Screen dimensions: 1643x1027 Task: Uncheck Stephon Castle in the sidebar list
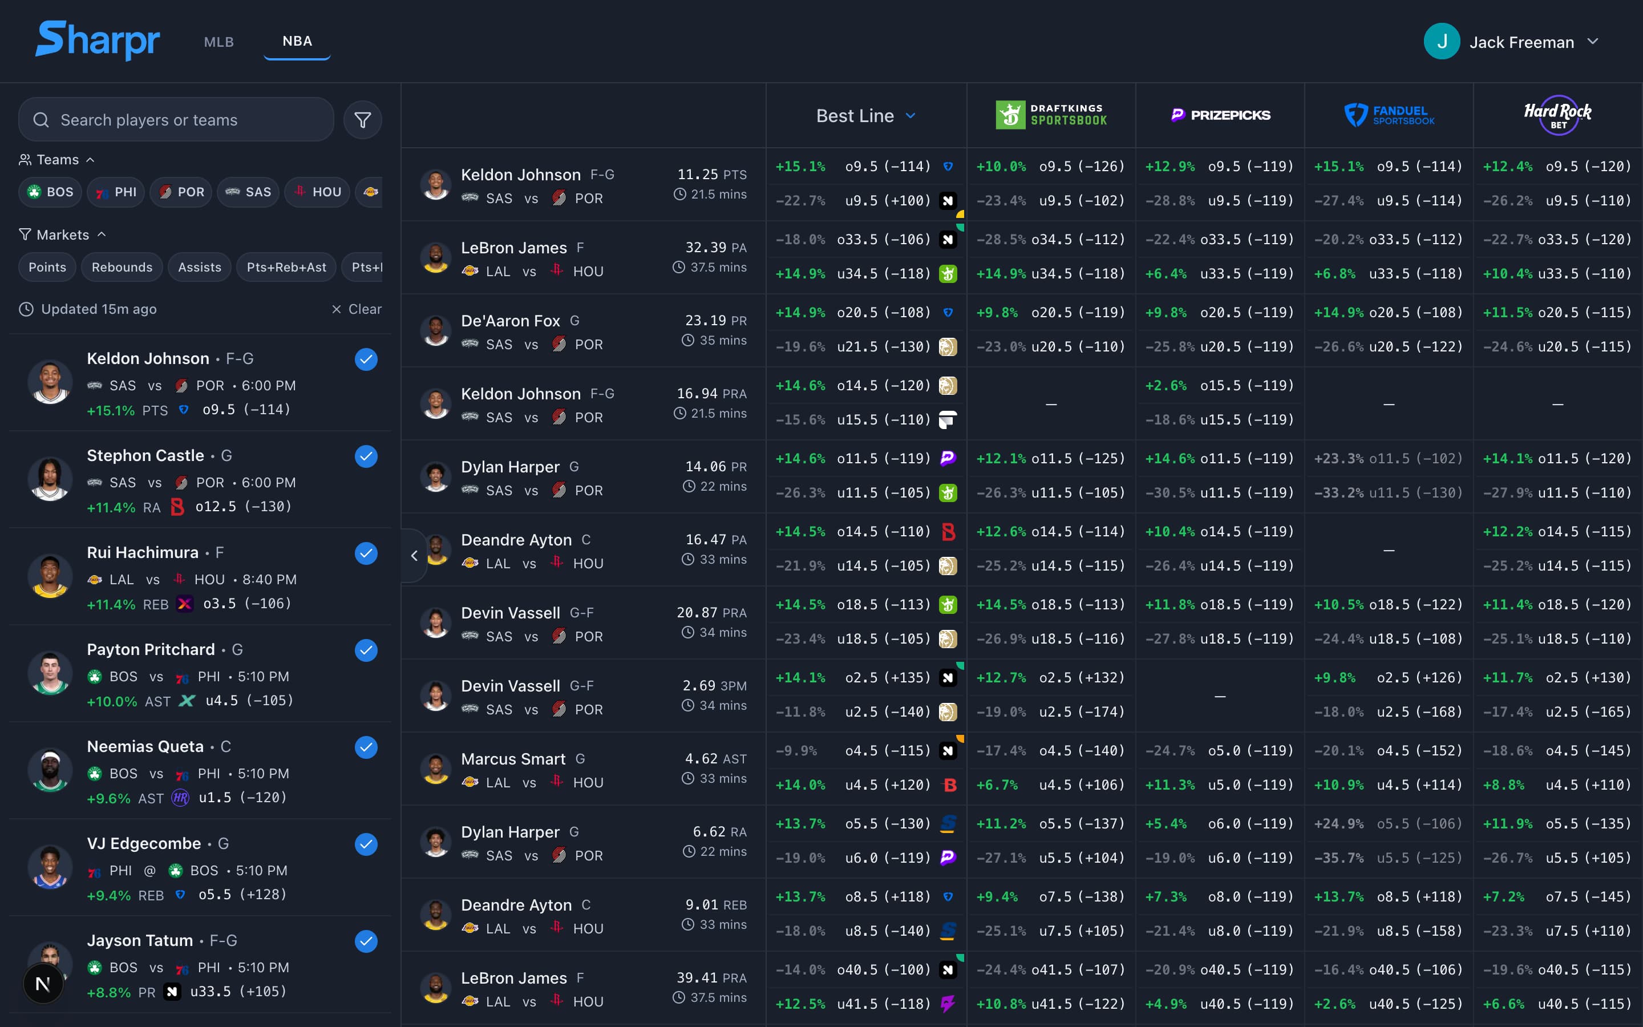pos(366,456)
